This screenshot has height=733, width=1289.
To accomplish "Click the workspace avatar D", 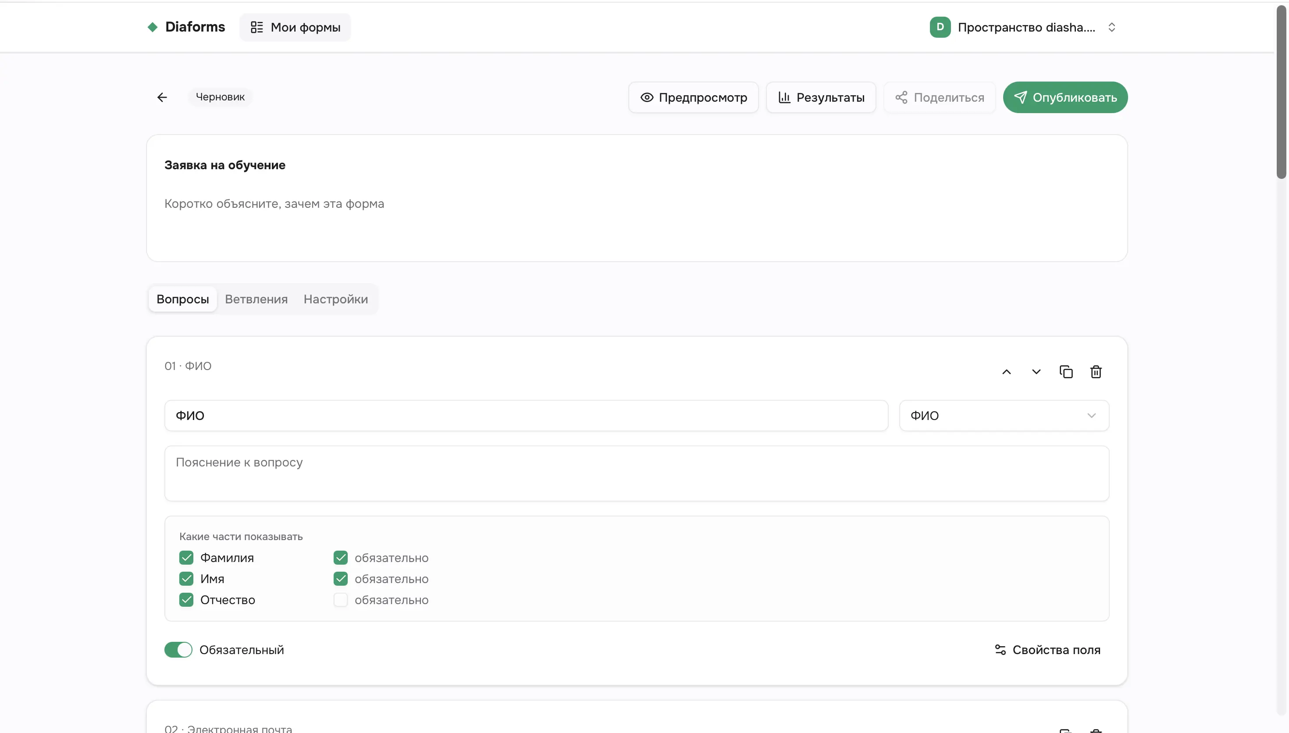I will pyautogui.click(x=940, y=27).
